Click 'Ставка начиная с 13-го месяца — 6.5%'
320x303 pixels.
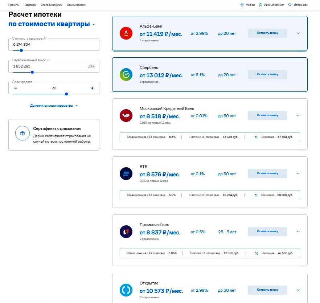pyautogui.click(x=151, y=137)
